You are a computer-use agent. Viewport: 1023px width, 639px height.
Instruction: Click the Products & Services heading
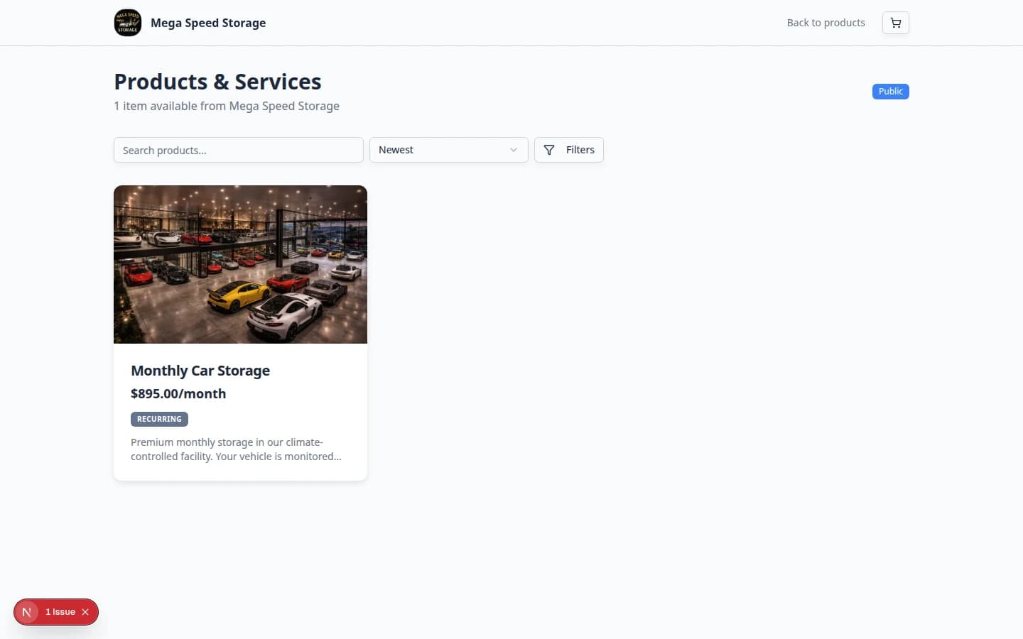[217, 82]
